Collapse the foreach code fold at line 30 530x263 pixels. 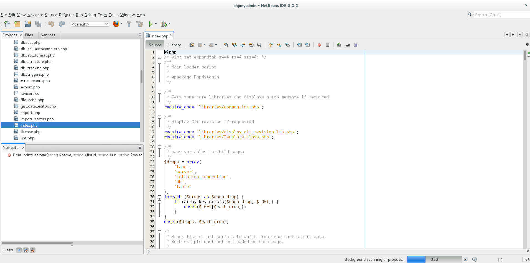160,197
